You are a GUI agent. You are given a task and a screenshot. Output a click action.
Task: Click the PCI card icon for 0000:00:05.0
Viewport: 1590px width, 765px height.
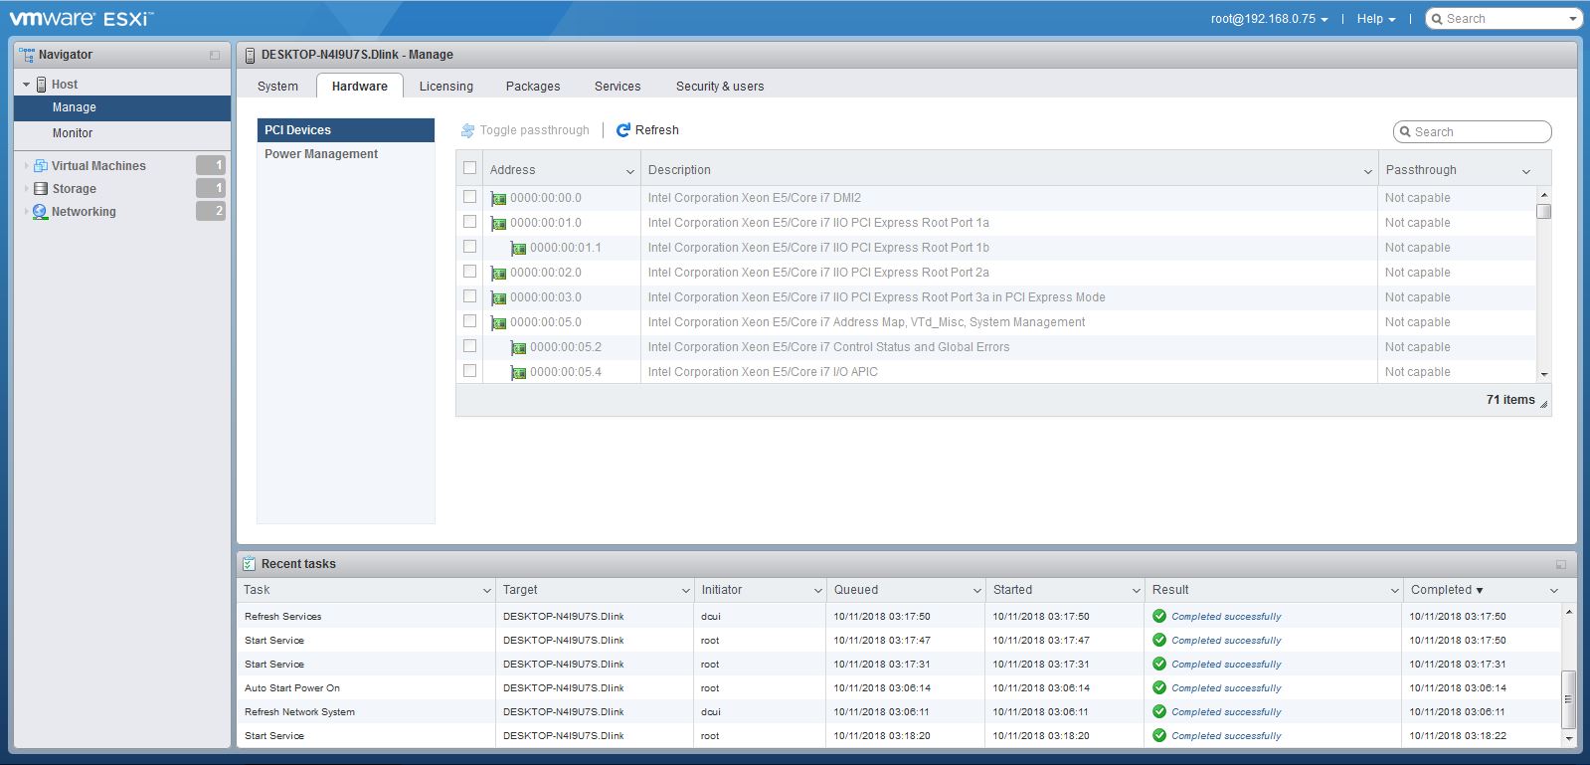499,322
